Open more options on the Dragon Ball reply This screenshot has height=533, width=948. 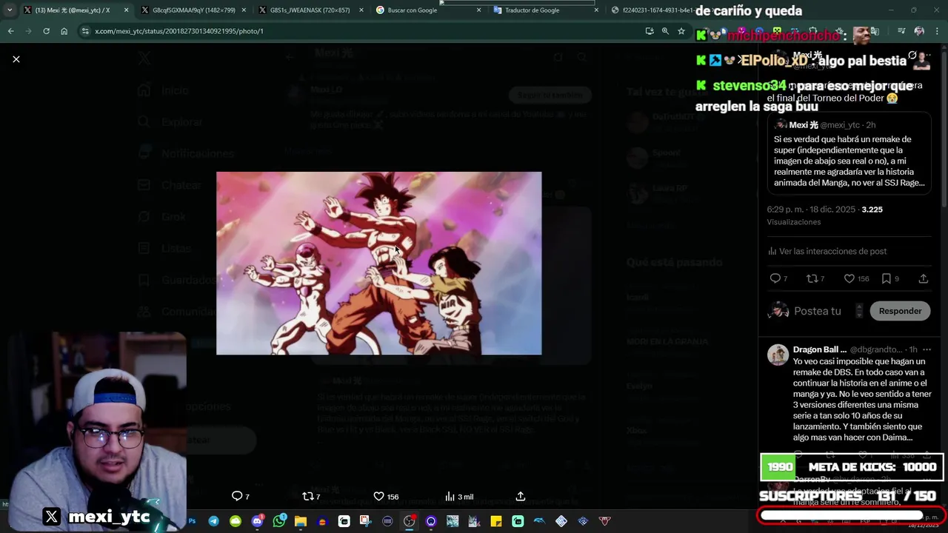click(x=926, y=349)
